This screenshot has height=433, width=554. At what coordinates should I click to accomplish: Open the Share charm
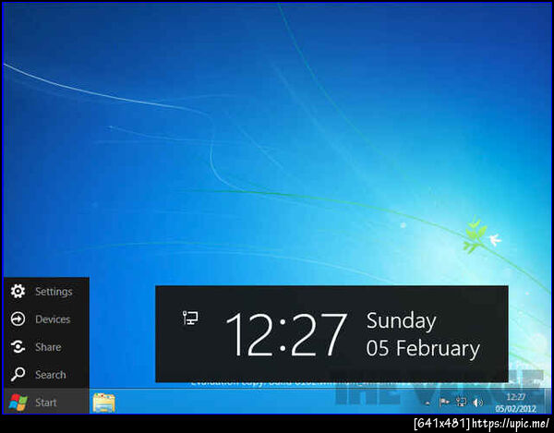pyautogui.click(x=46, y=347)
